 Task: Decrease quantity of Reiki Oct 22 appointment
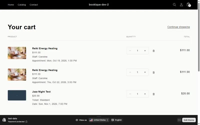130,72
